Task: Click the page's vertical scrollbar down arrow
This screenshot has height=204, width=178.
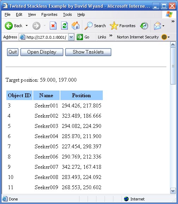Action: (173, 191)
